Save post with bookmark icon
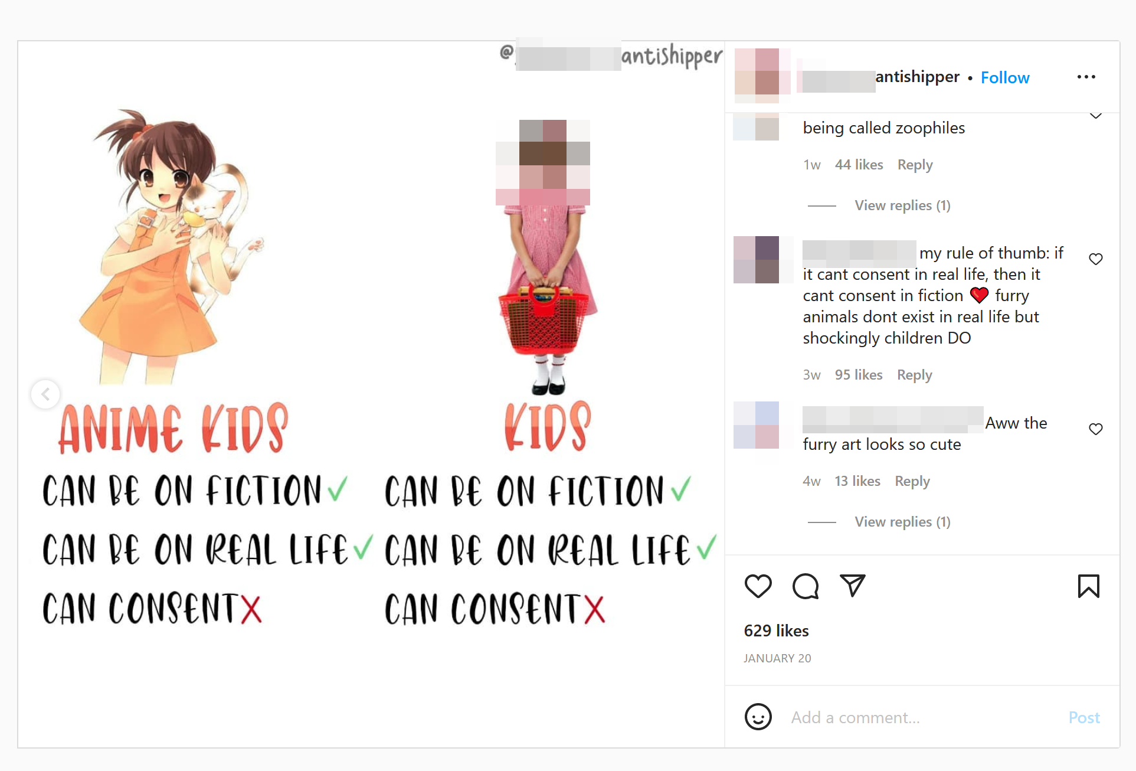Viewport: 1136px width, 771px height. [1089, 586]
